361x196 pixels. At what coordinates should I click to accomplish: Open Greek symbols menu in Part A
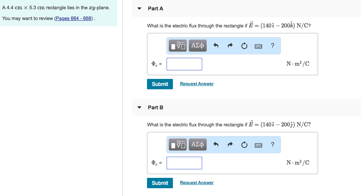point(197,46)
